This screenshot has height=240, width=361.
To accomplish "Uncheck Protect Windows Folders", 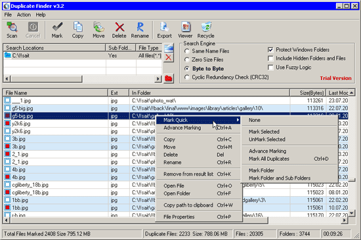I will point(270,50).
